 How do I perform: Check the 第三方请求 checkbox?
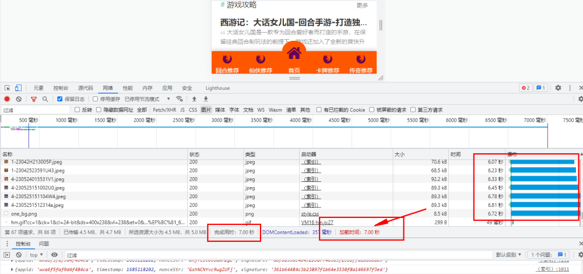(413, 110)
